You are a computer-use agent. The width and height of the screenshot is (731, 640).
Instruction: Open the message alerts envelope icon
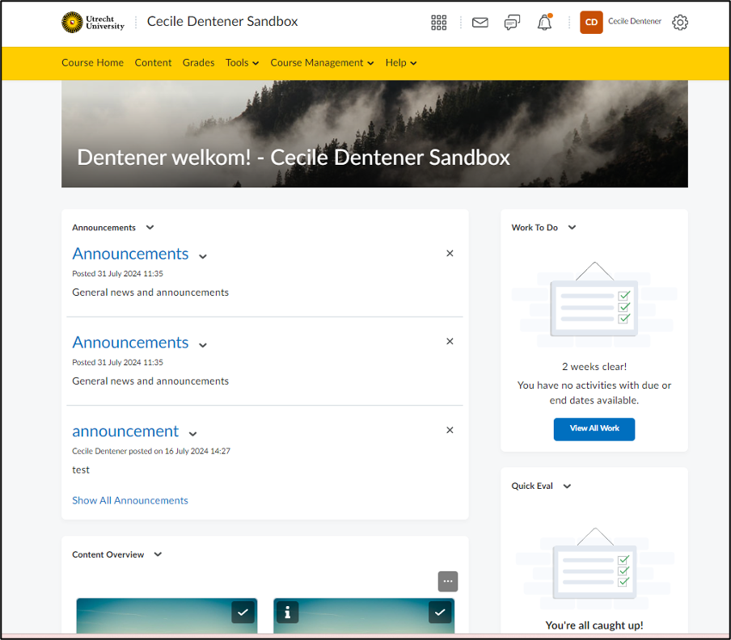point(480,22)
